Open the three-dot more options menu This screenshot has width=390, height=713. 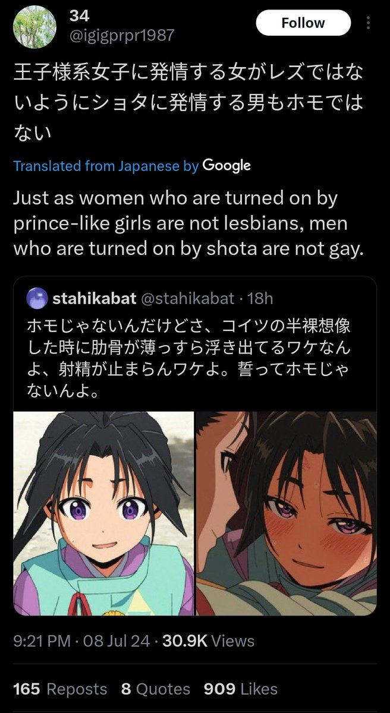click(369, 23)
